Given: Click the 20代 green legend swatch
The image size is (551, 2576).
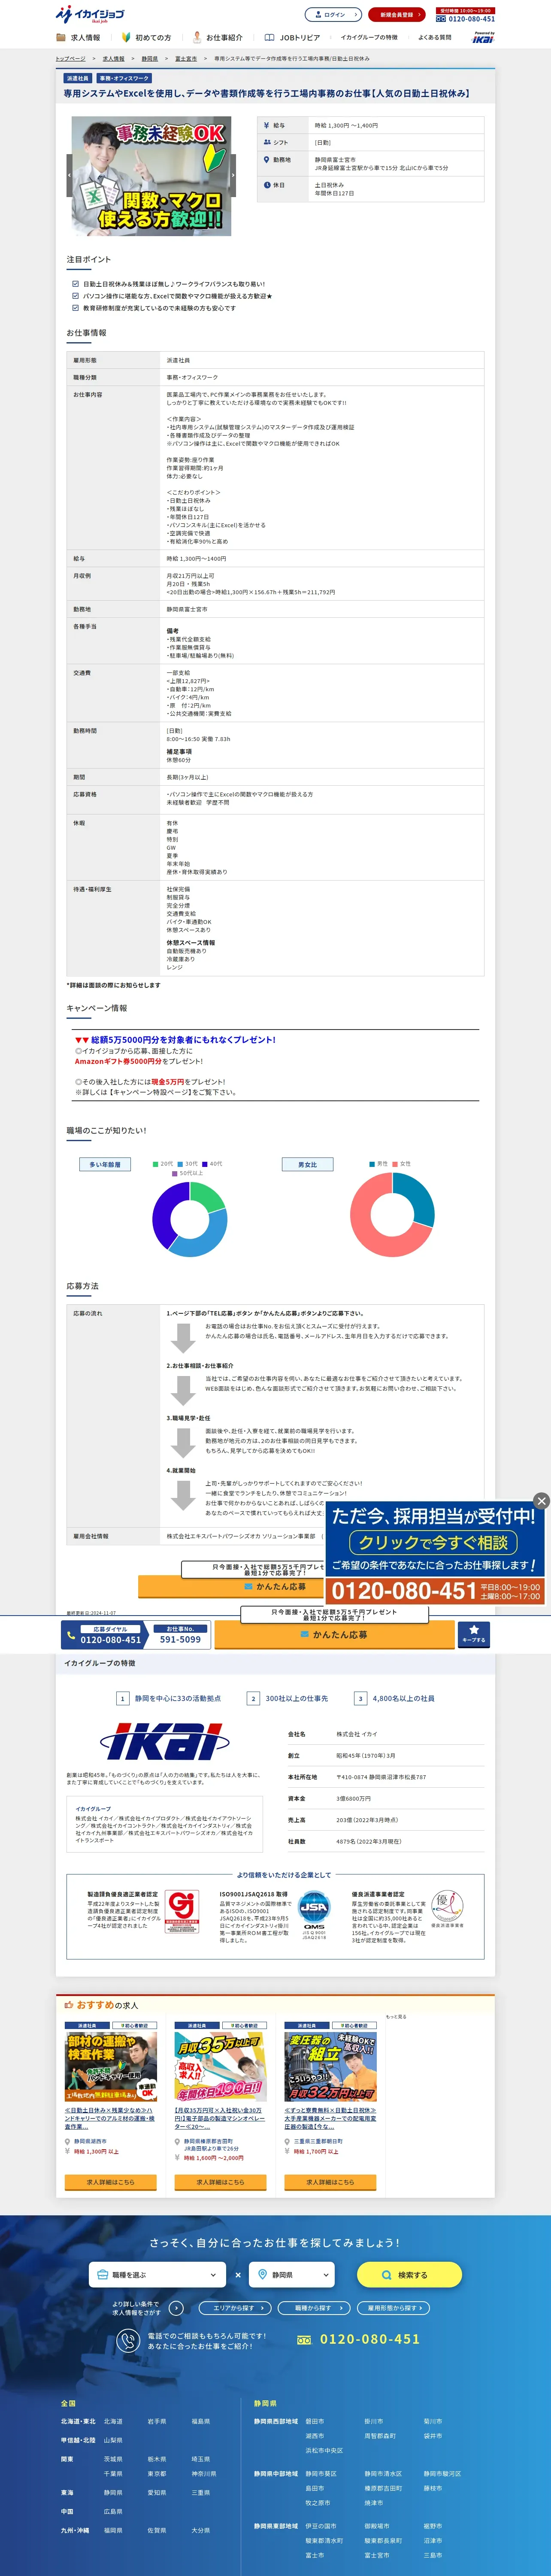Looking at the screenshot, I should point(155,1164).
